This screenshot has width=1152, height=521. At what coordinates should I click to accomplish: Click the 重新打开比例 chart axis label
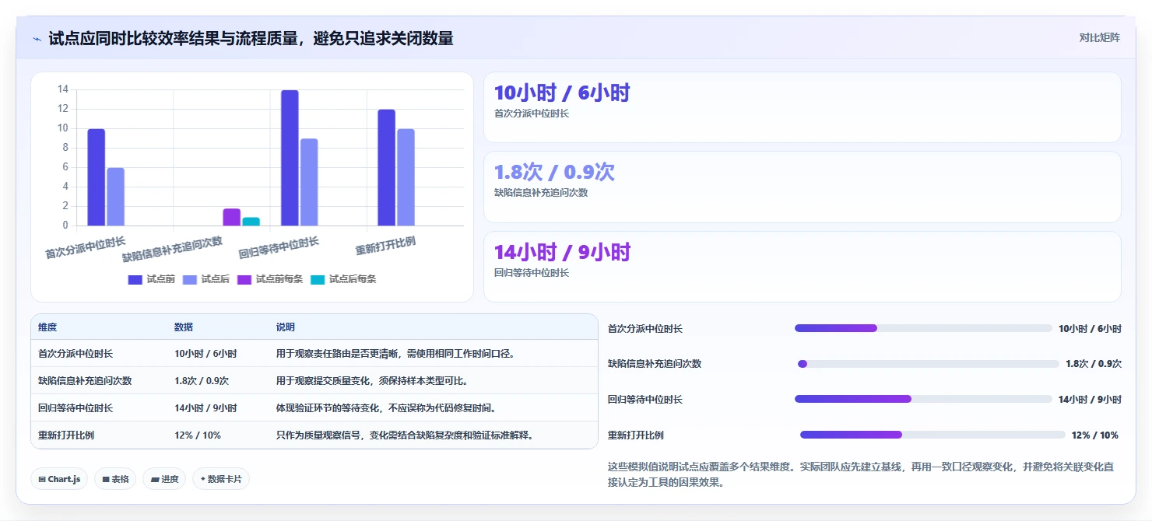385,246
